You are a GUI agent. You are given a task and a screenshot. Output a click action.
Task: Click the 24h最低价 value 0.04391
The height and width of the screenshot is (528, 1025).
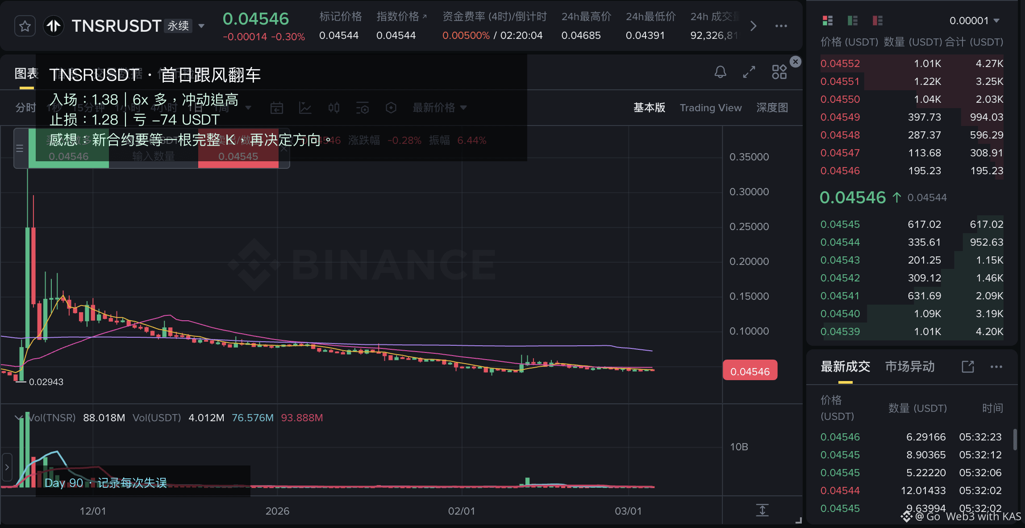pos(645,35)
